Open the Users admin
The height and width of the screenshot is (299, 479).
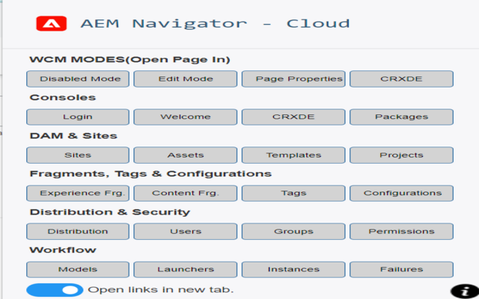pyautogui.click(x=186, y=231)
